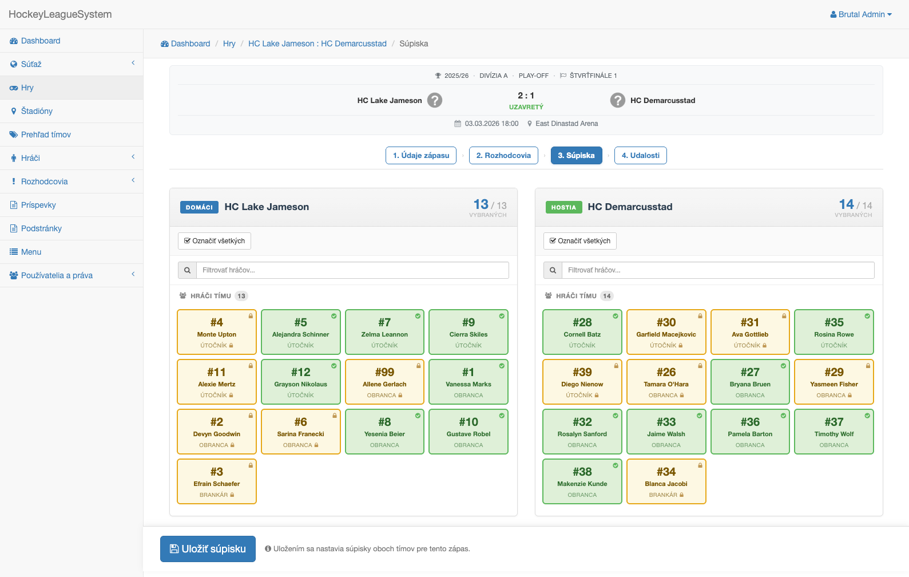Deselect player #5 Alejandra Schinner

(300, 333)
